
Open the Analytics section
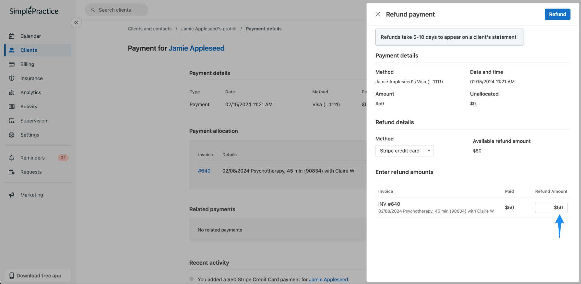(31, 92)
